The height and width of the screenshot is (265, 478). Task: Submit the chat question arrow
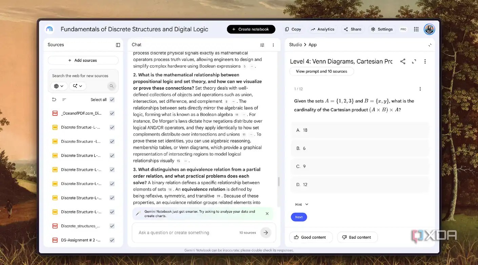(266, 233)
